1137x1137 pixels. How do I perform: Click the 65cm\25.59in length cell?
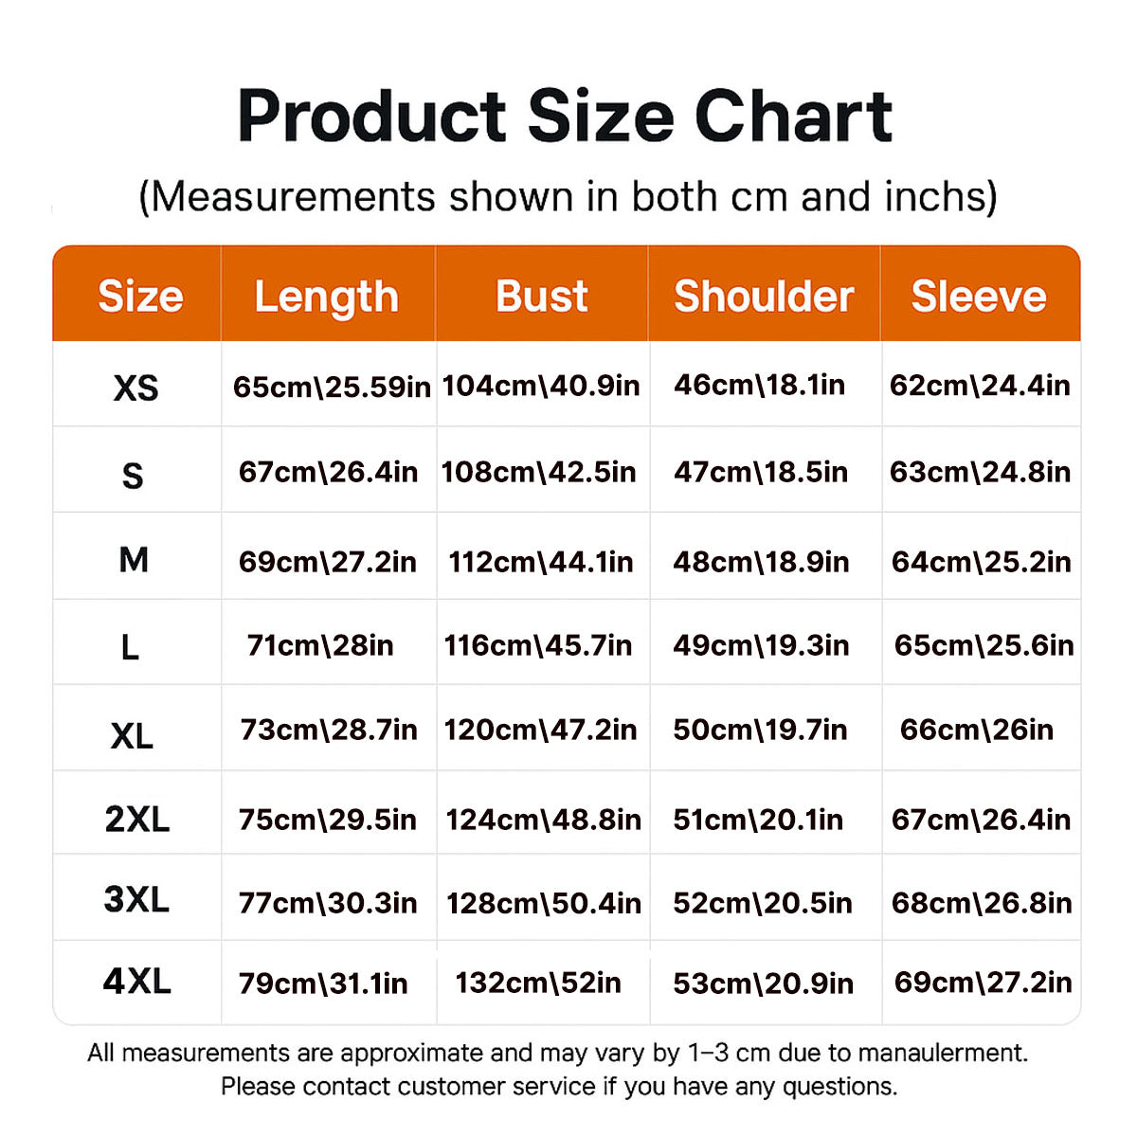332,387
